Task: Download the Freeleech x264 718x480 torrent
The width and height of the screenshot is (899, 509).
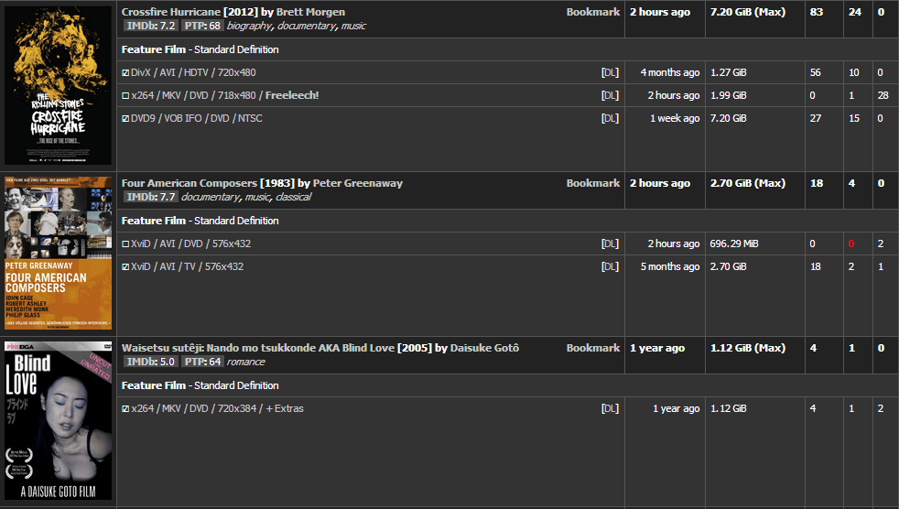Action: (610, 96)
